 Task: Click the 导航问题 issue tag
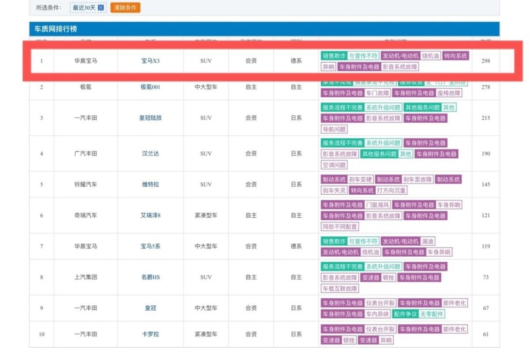(334, 129)
